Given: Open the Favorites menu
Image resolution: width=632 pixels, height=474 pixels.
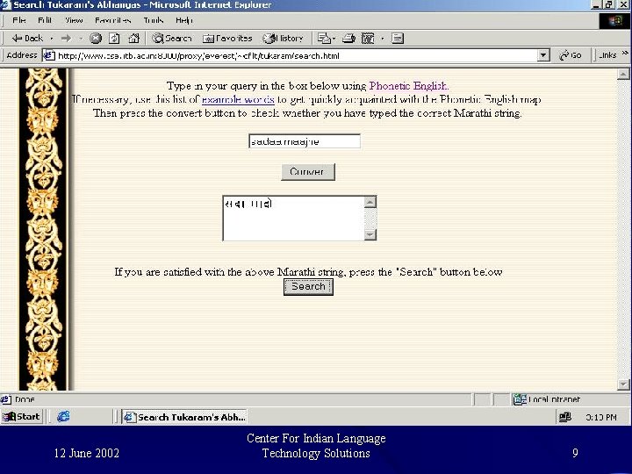Looking at the screenshot, I should pos(113,20).
